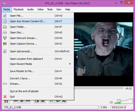Click the Open Capture Device card icon
This screenshot has height=111, width=135.
click(x=5, y=44)
